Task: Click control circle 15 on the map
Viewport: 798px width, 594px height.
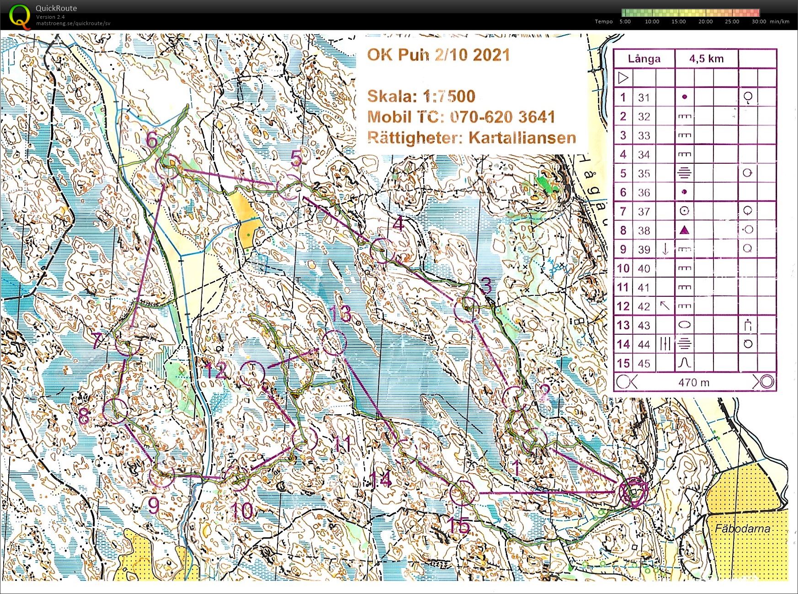Action: 462,493
